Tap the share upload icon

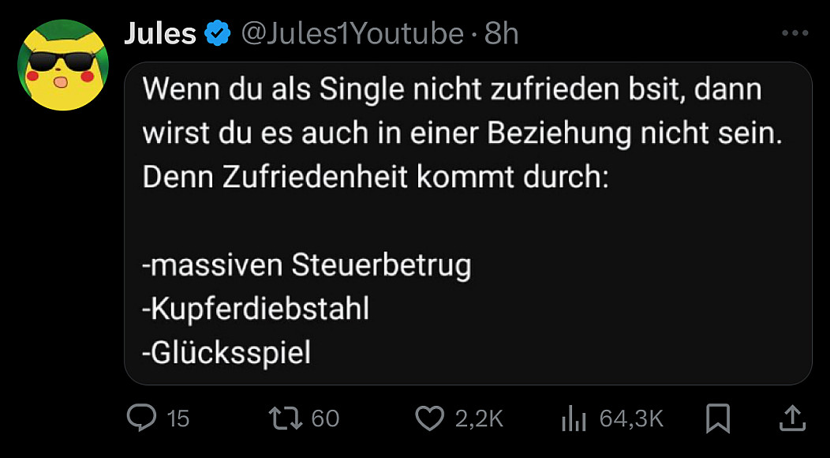point(792,418)
